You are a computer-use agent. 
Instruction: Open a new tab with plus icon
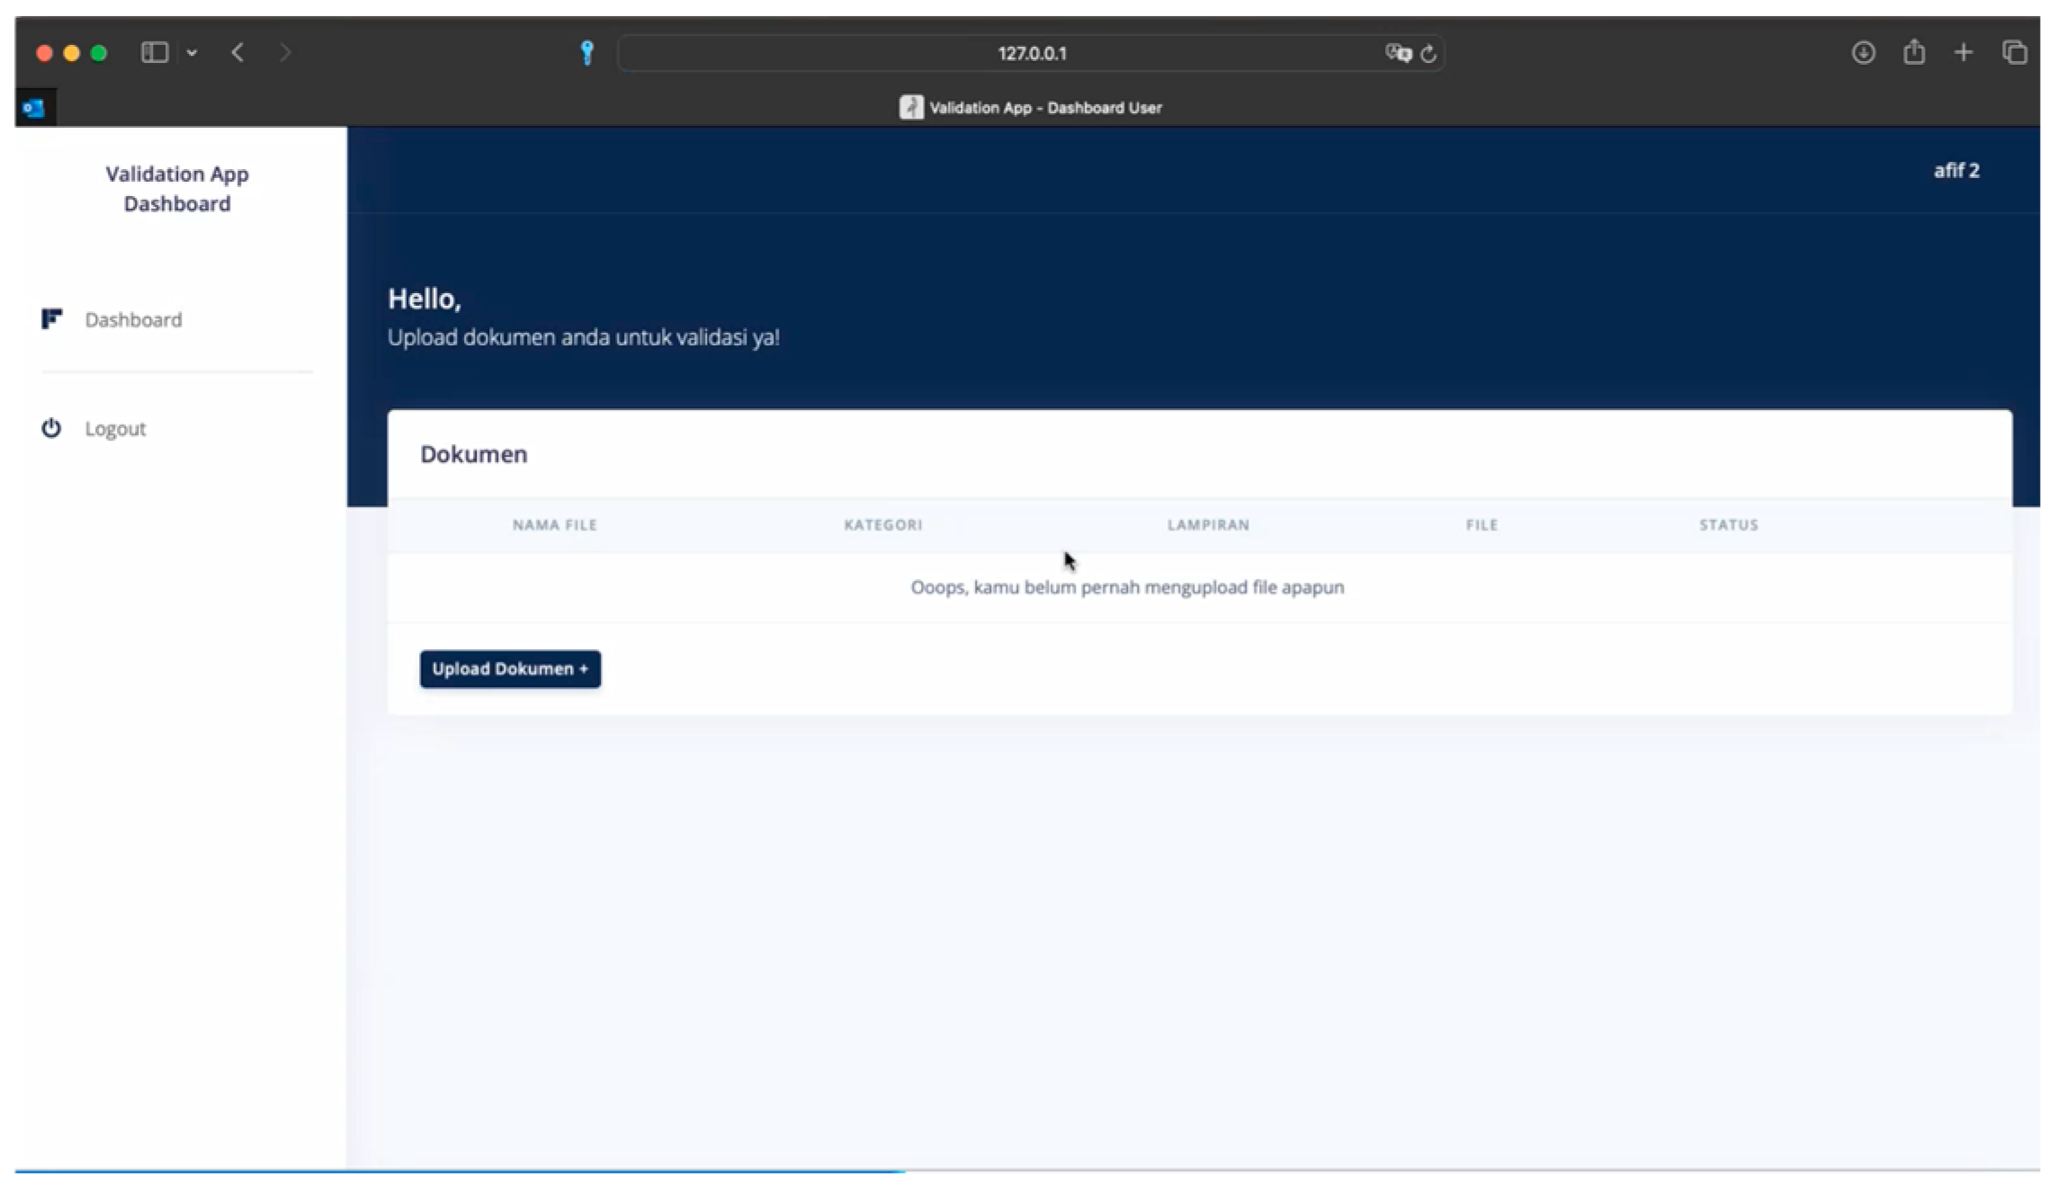tap(1963, 53)
